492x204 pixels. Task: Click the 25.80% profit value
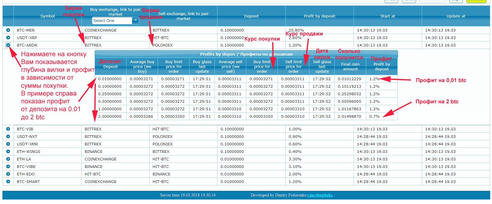click(296, 30)
